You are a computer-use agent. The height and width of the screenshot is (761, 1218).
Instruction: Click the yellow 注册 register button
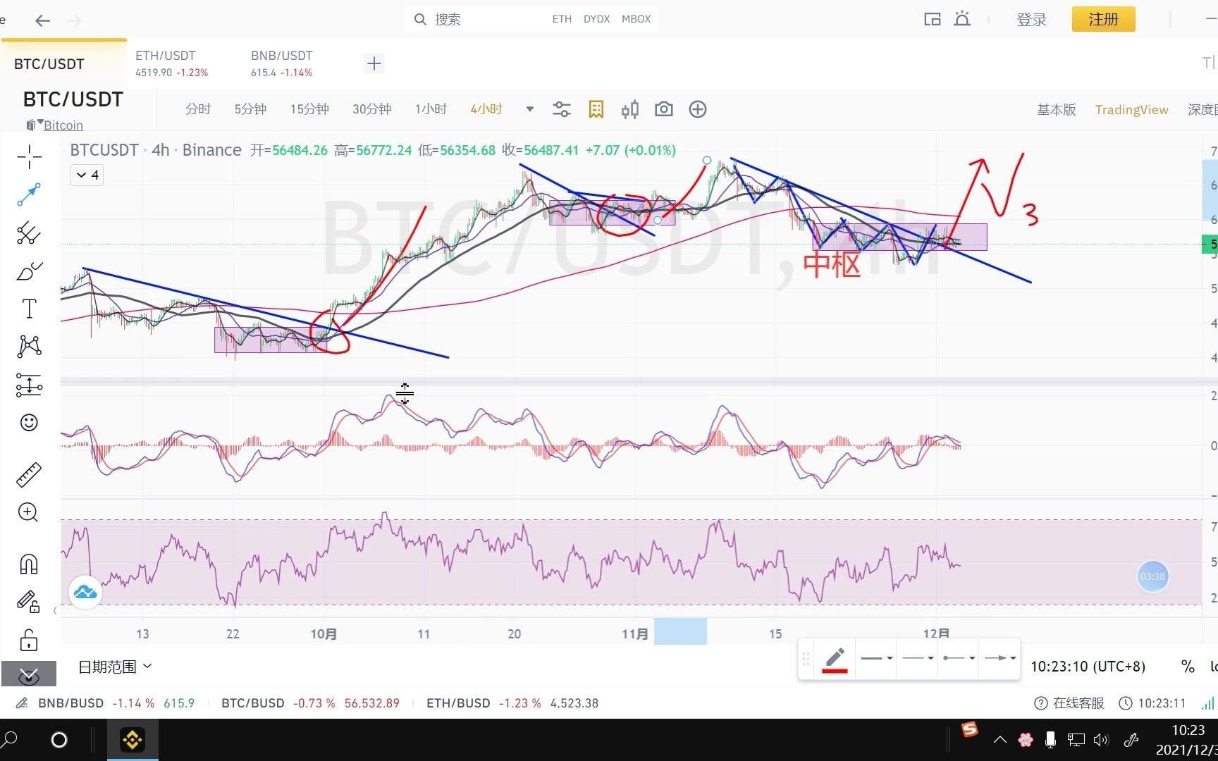tap(1104, 19)
